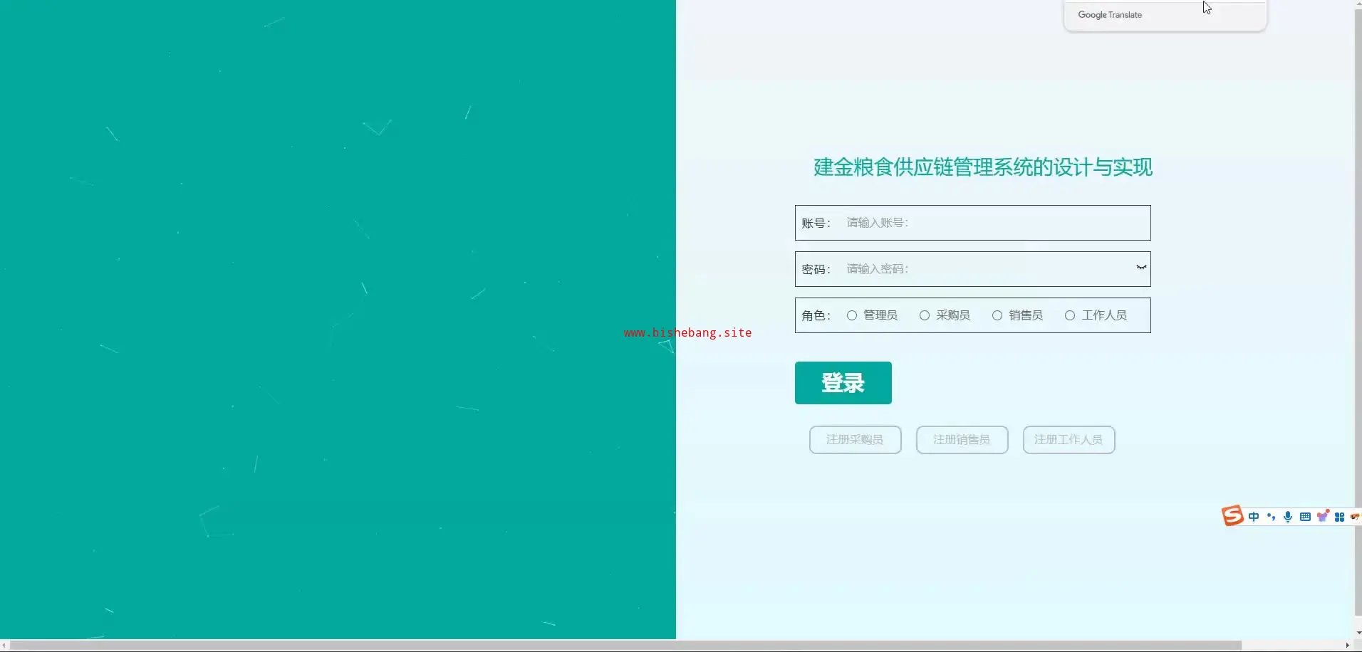Click the Sogou input method S logo
Viewport: 1362px width, 652px height.
(x=1232, y=515)
